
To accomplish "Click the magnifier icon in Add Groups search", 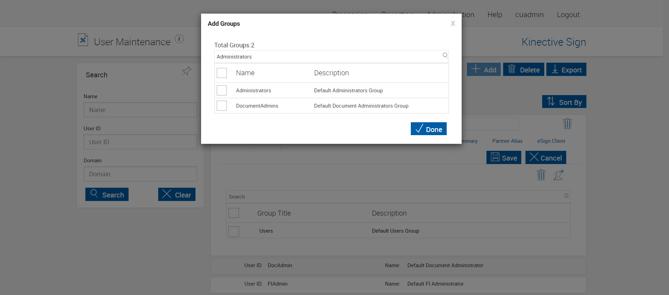I will [x=445, y=55].
